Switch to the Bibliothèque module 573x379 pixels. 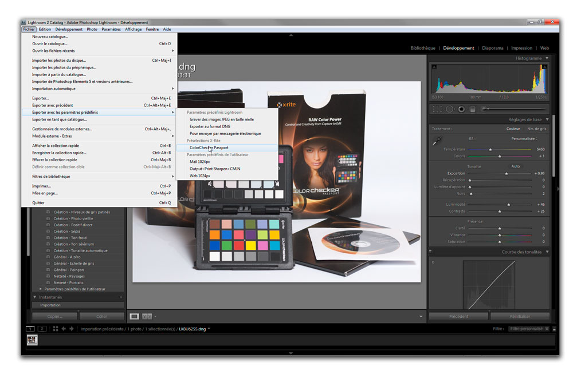coord(423,48)
